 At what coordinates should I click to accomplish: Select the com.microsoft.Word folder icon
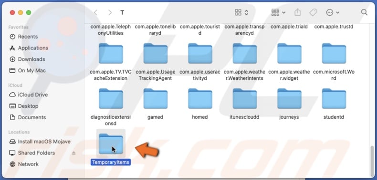(x=334, y=53)
